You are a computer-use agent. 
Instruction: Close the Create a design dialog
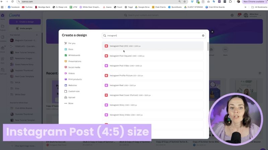(212, 32)
